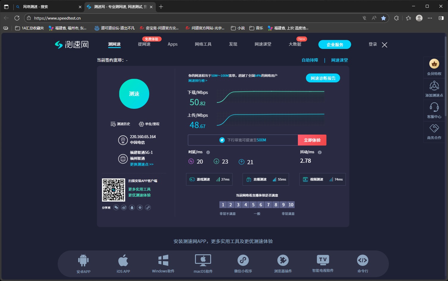Expand the 网速排行榜 ranking link
Viewport: 448px width, 281px height.
pos(198,81)
